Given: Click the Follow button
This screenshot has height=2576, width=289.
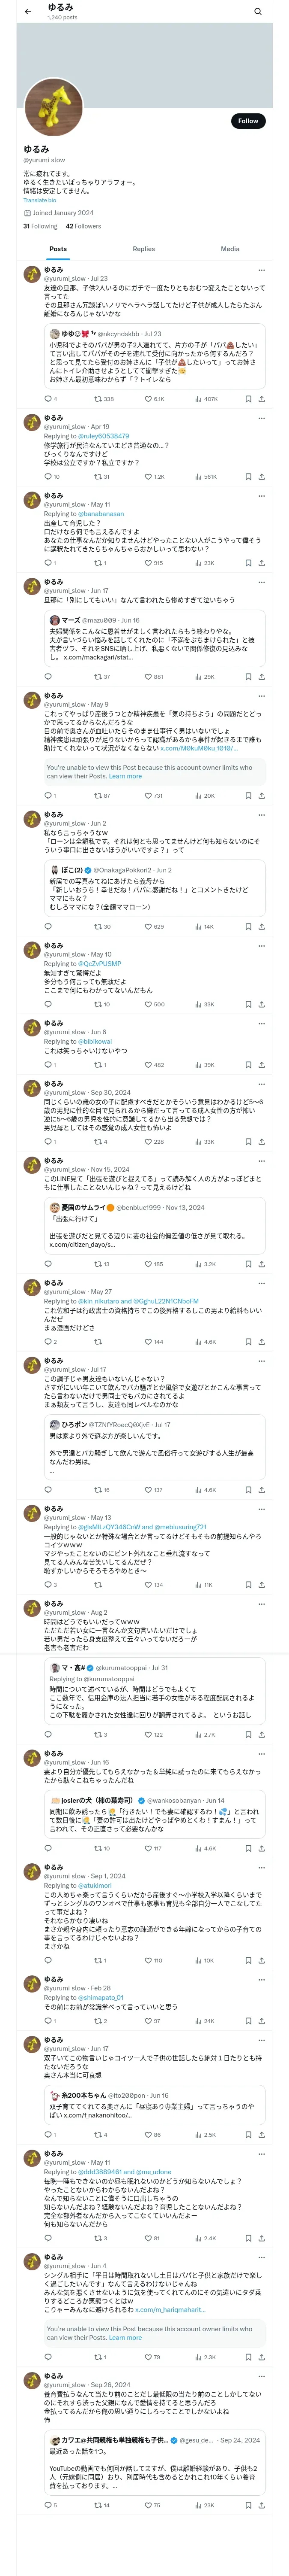Looking at the screenshot, I should (247, 121).
